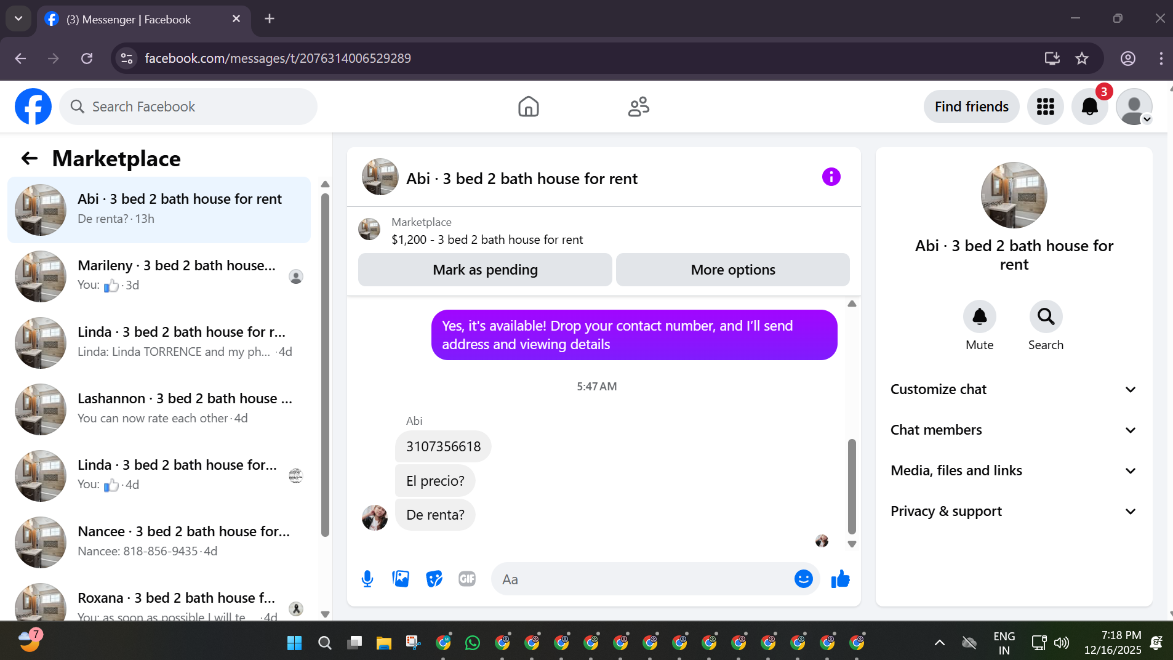Click the large listing photo in info panel

point(1014,195)
